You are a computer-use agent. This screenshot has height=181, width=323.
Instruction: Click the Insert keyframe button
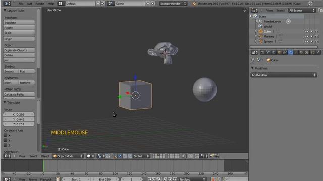(11, 83)
